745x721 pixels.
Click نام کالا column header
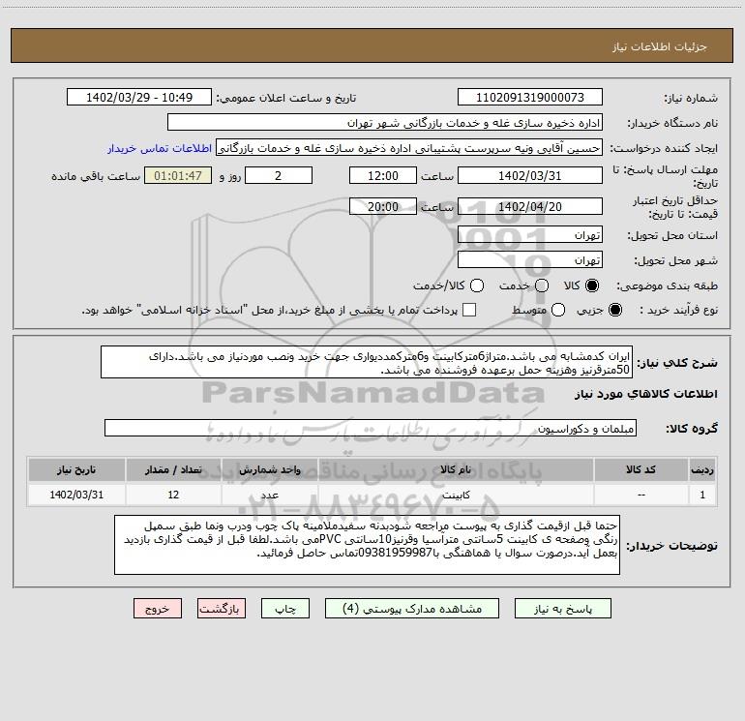point(456,469)
